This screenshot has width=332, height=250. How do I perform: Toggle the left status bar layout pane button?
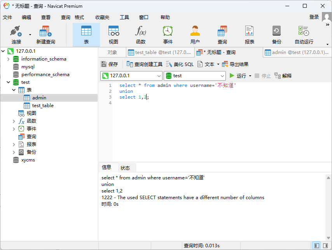click(316, 246)
